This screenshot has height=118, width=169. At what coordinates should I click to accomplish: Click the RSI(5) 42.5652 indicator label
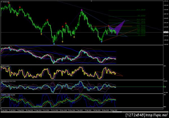5,66
